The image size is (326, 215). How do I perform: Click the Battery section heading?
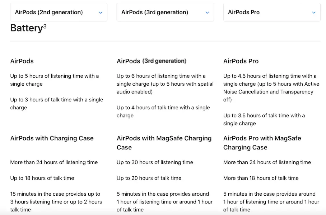(26, 28)
